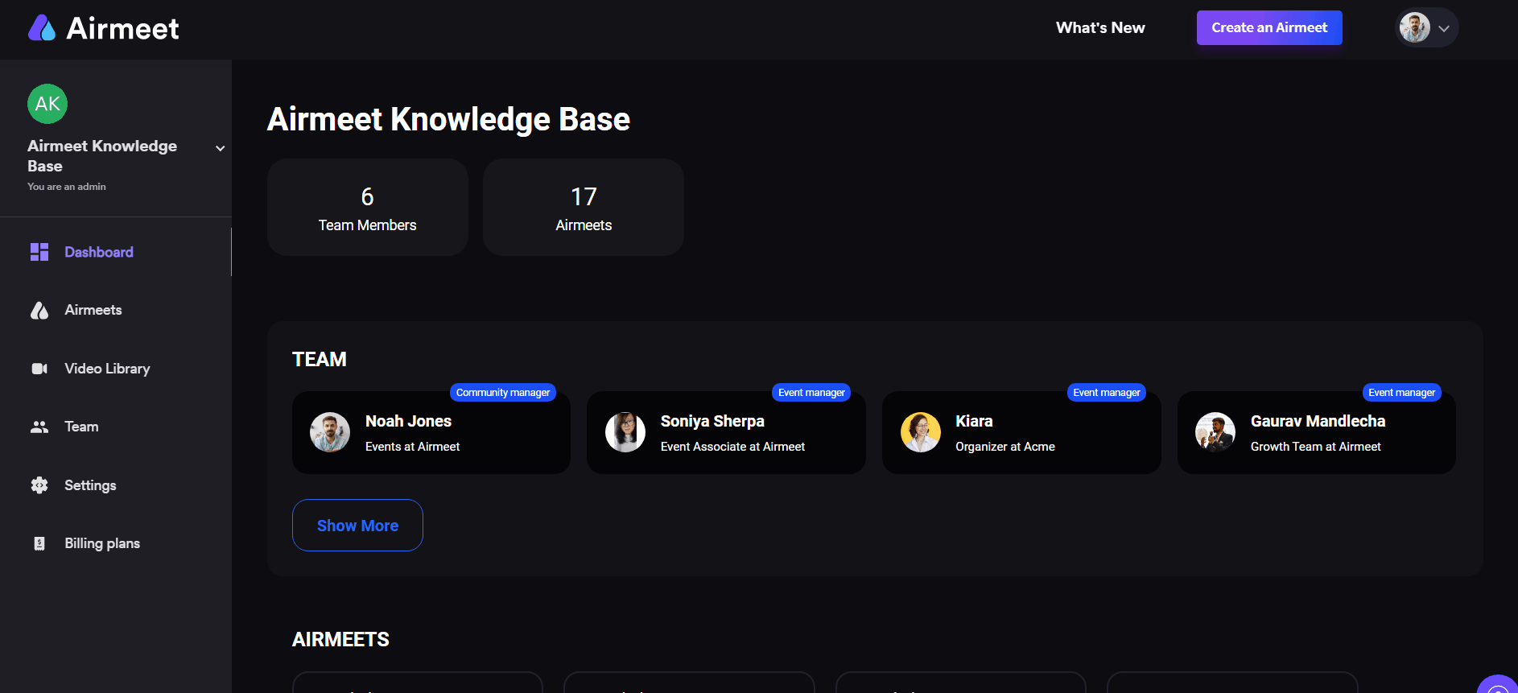Open the help chat bubble icon
This screenshot has height=693, width=1518.
[1499, 684]
